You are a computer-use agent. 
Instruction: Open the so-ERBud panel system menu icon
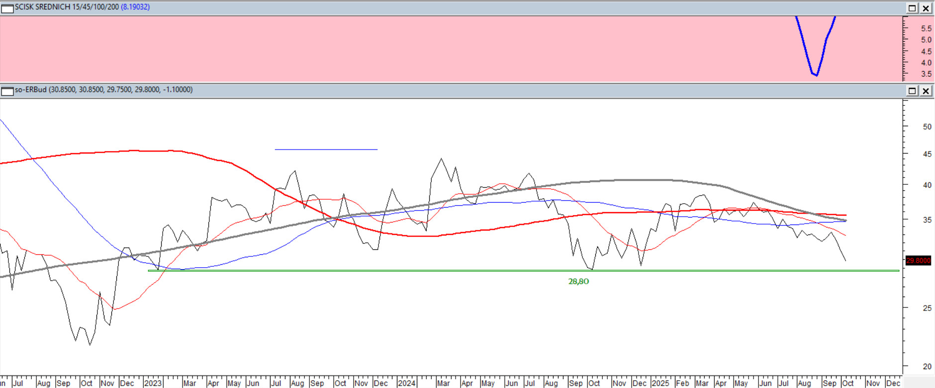(x=7, y=91)
